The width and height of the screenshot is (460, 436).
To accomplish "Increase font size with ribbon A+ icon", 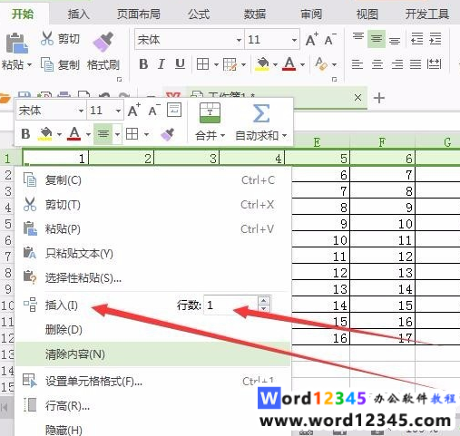I will (x=311, y=39).
